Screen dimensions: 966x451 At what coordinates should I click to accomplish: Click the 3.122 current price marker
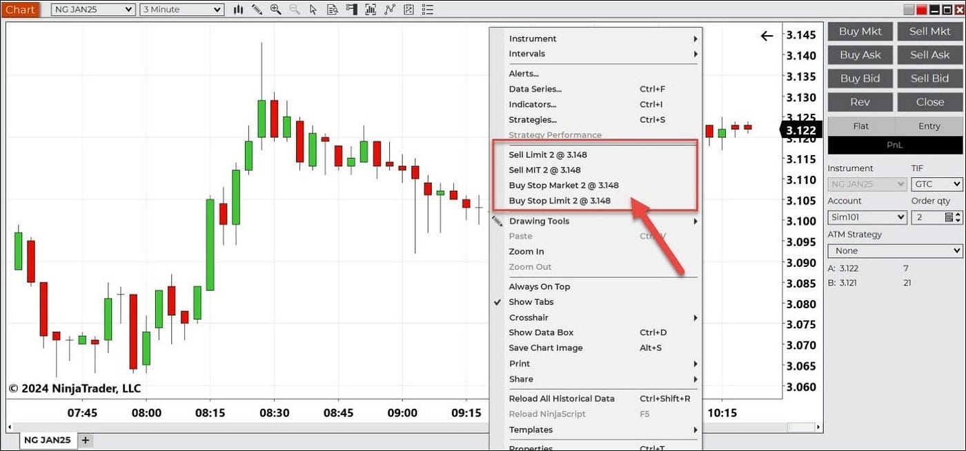pyautogui.click(x=800, y=130)
